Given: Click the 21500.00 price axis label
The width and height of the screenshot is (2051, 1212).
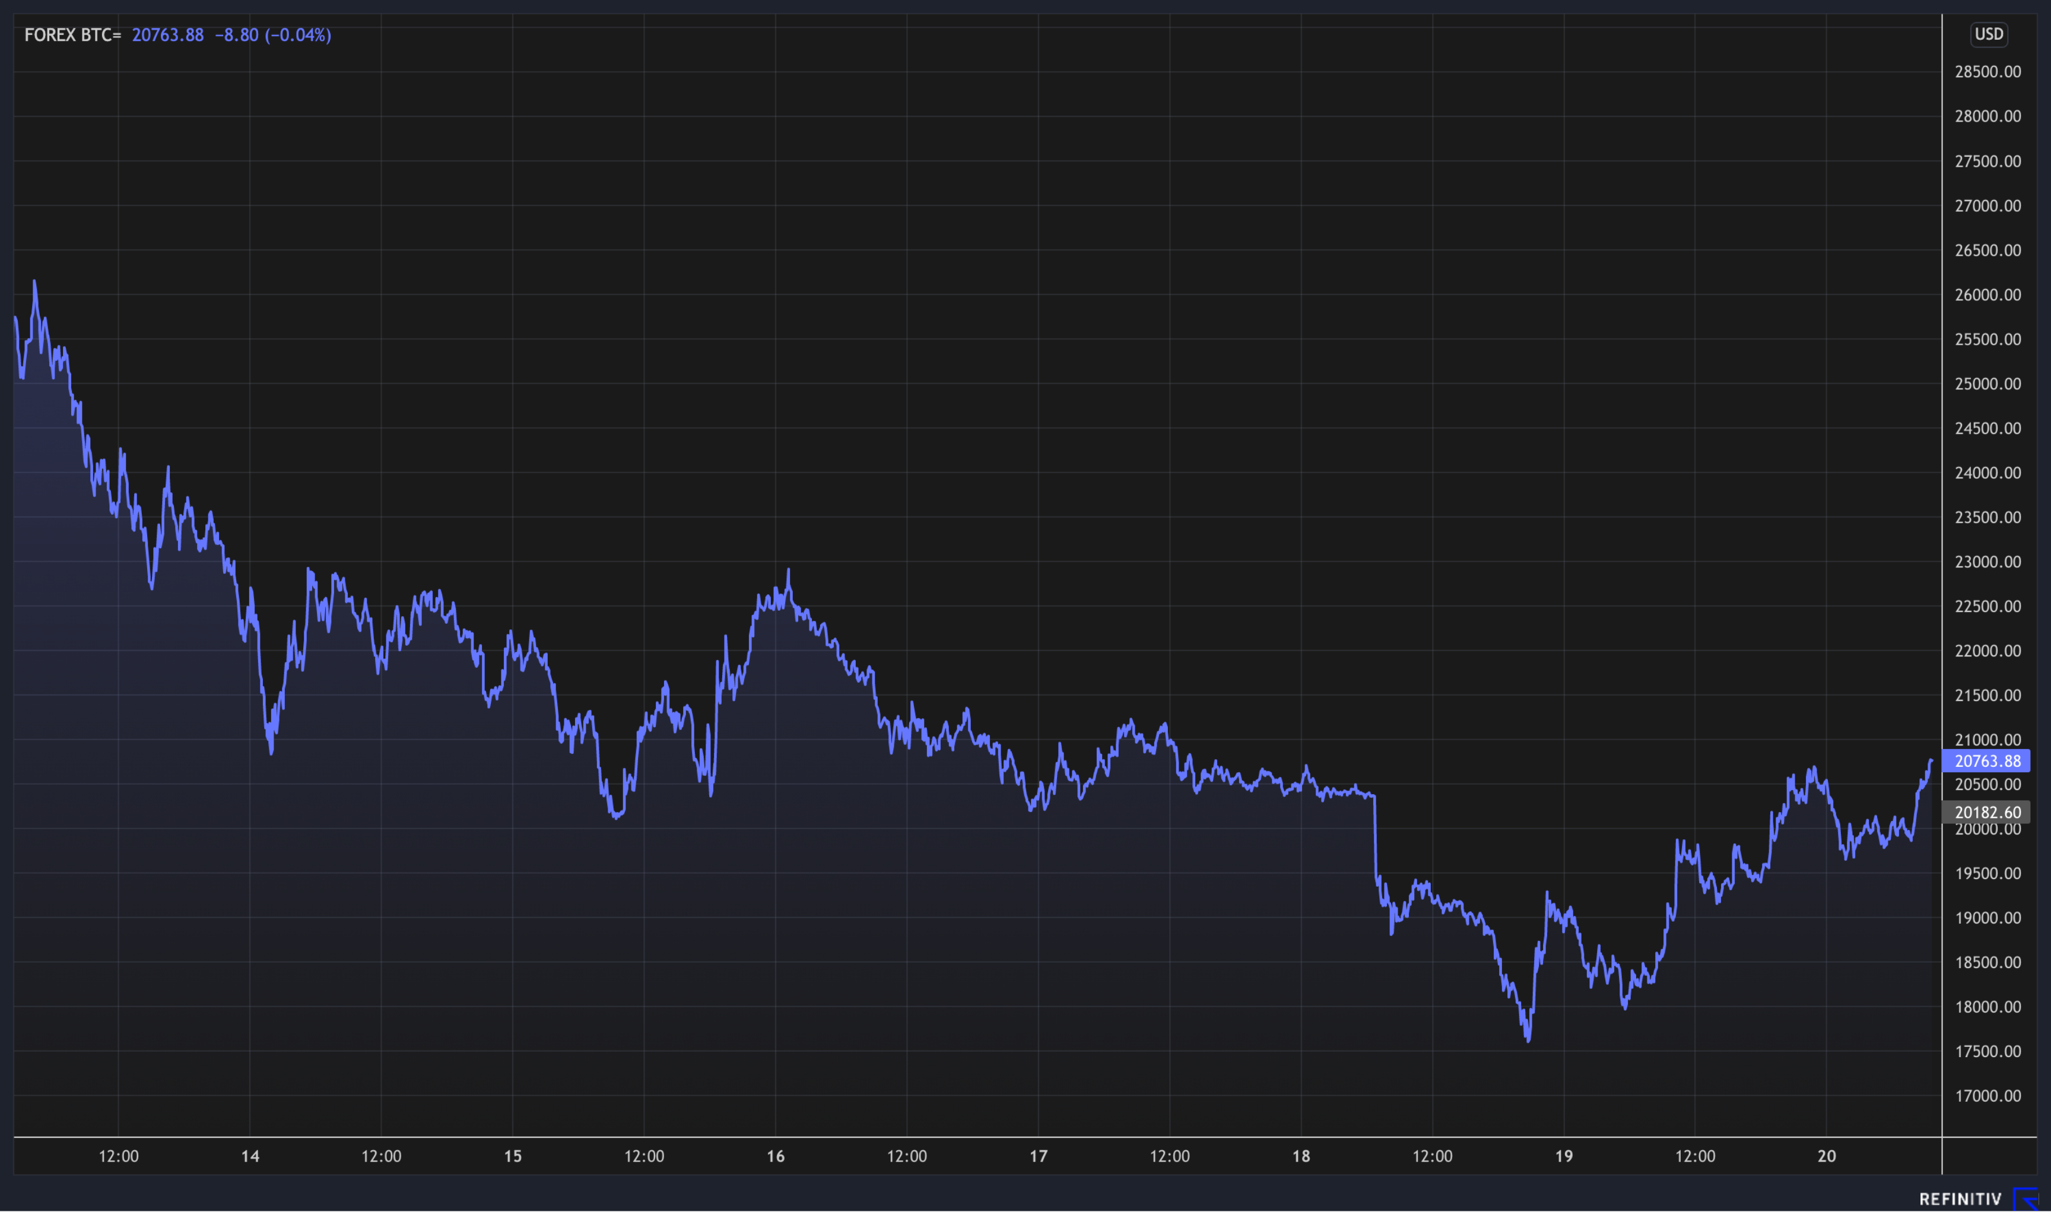Looking at the screenshot, I should coord(1987,695).
